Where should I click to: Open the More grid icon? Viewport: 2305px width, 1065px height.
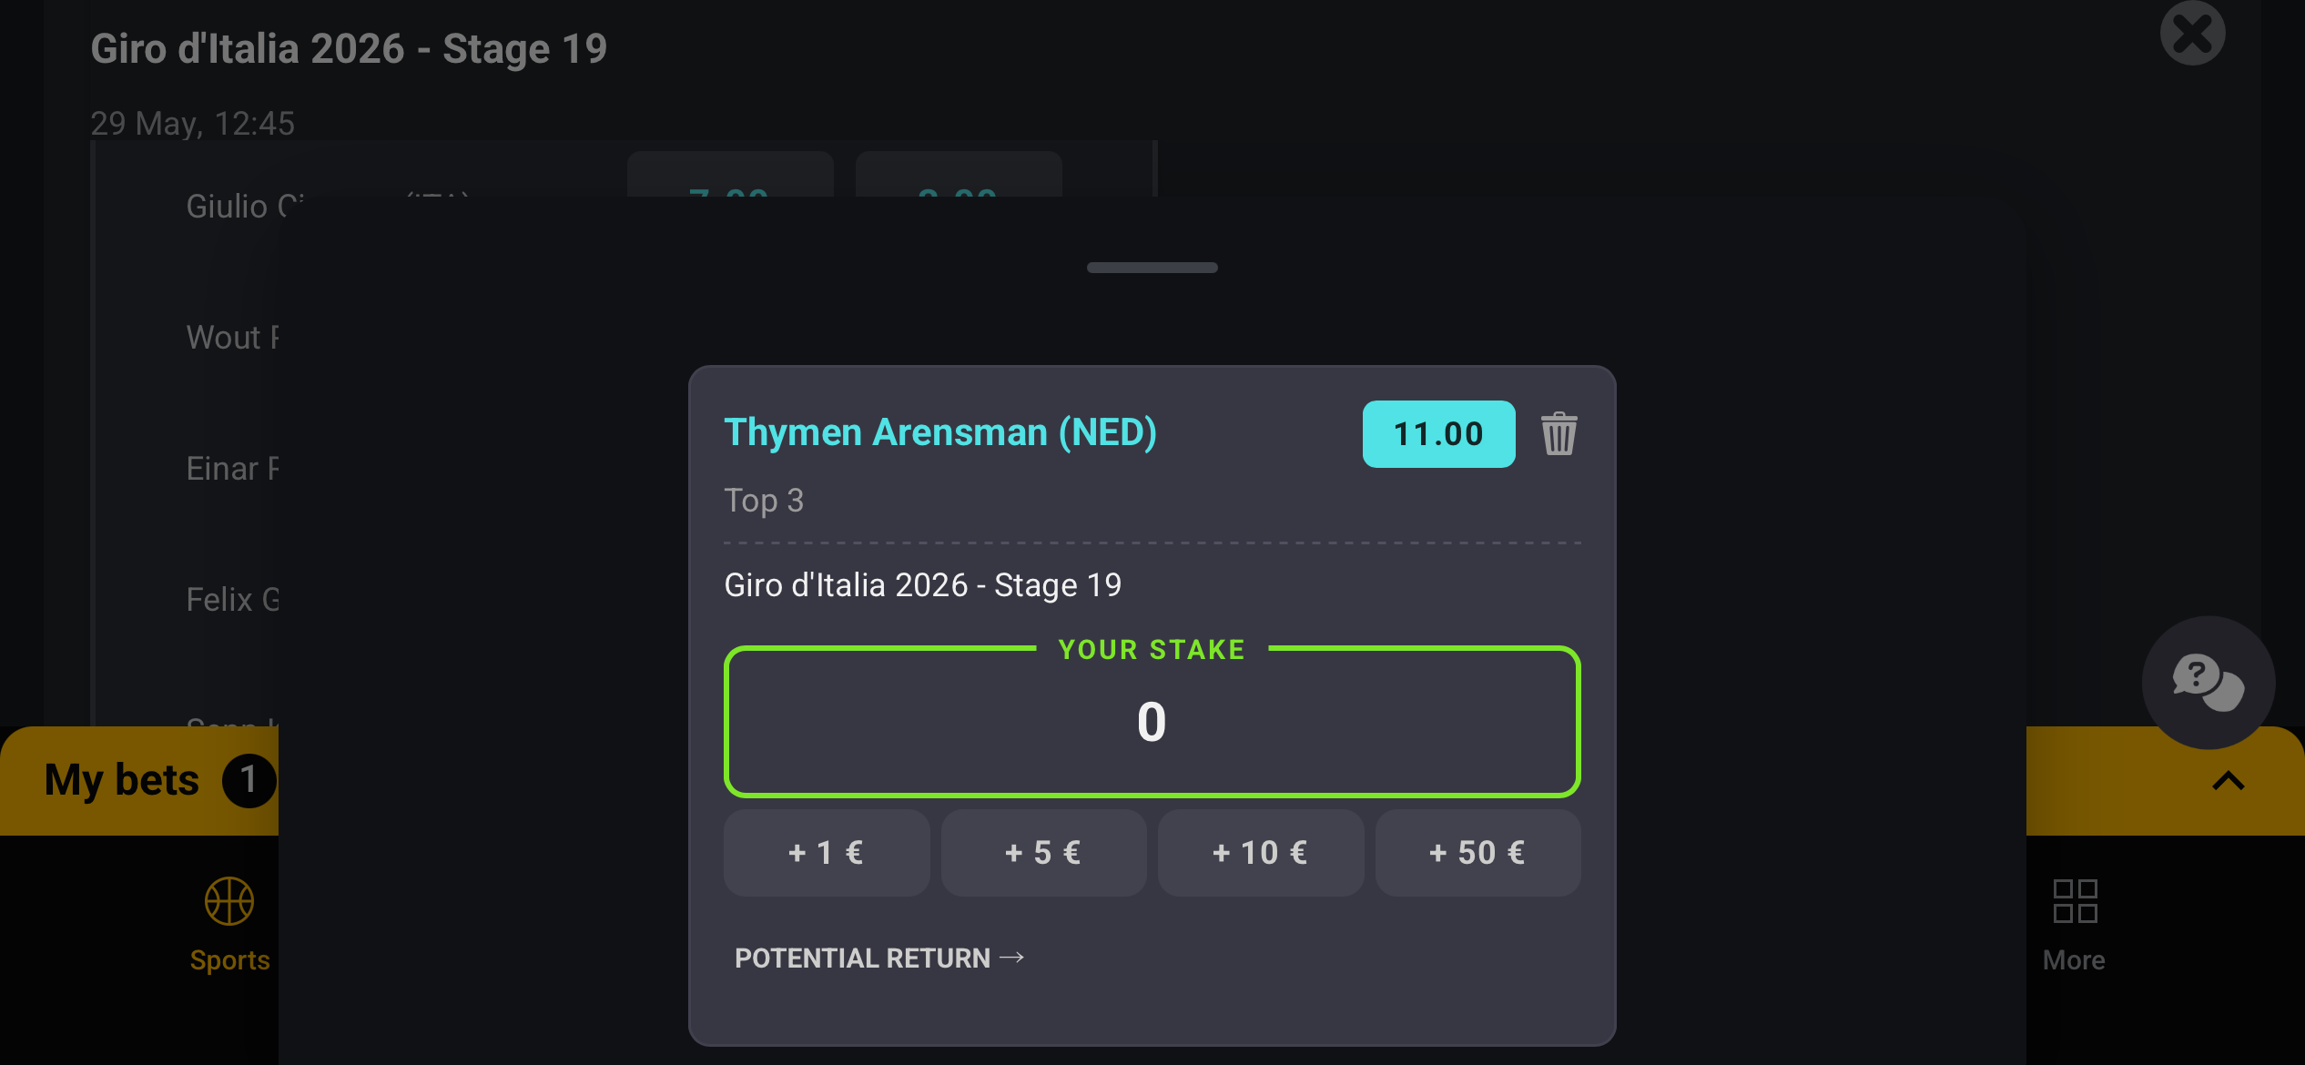[x=2075, y=901]
